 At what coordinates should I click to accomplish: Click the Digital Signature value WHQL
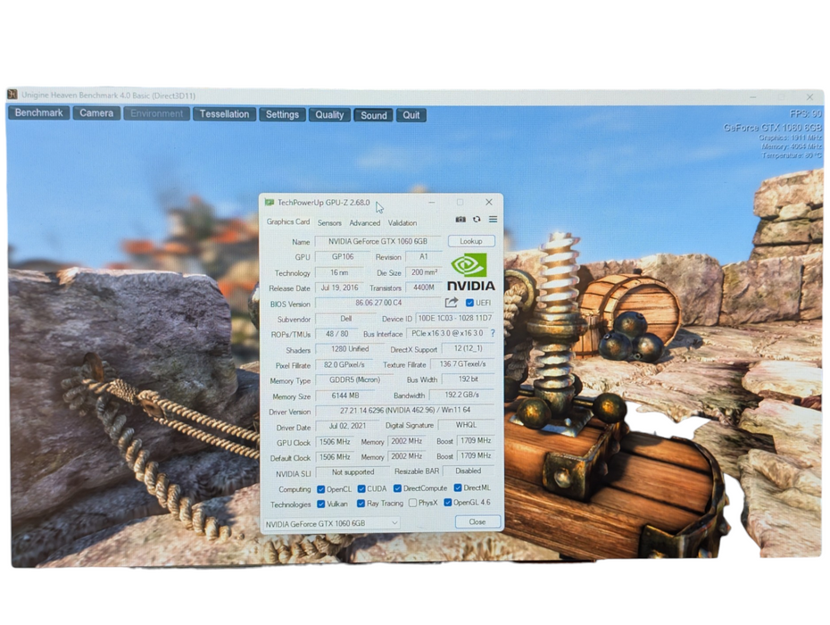467,425
